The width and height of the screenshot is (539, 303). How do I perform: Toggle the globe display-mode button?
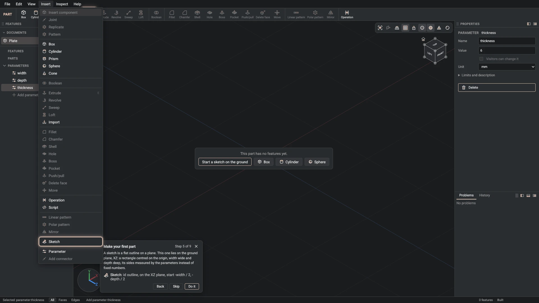(x=431, y=28)
